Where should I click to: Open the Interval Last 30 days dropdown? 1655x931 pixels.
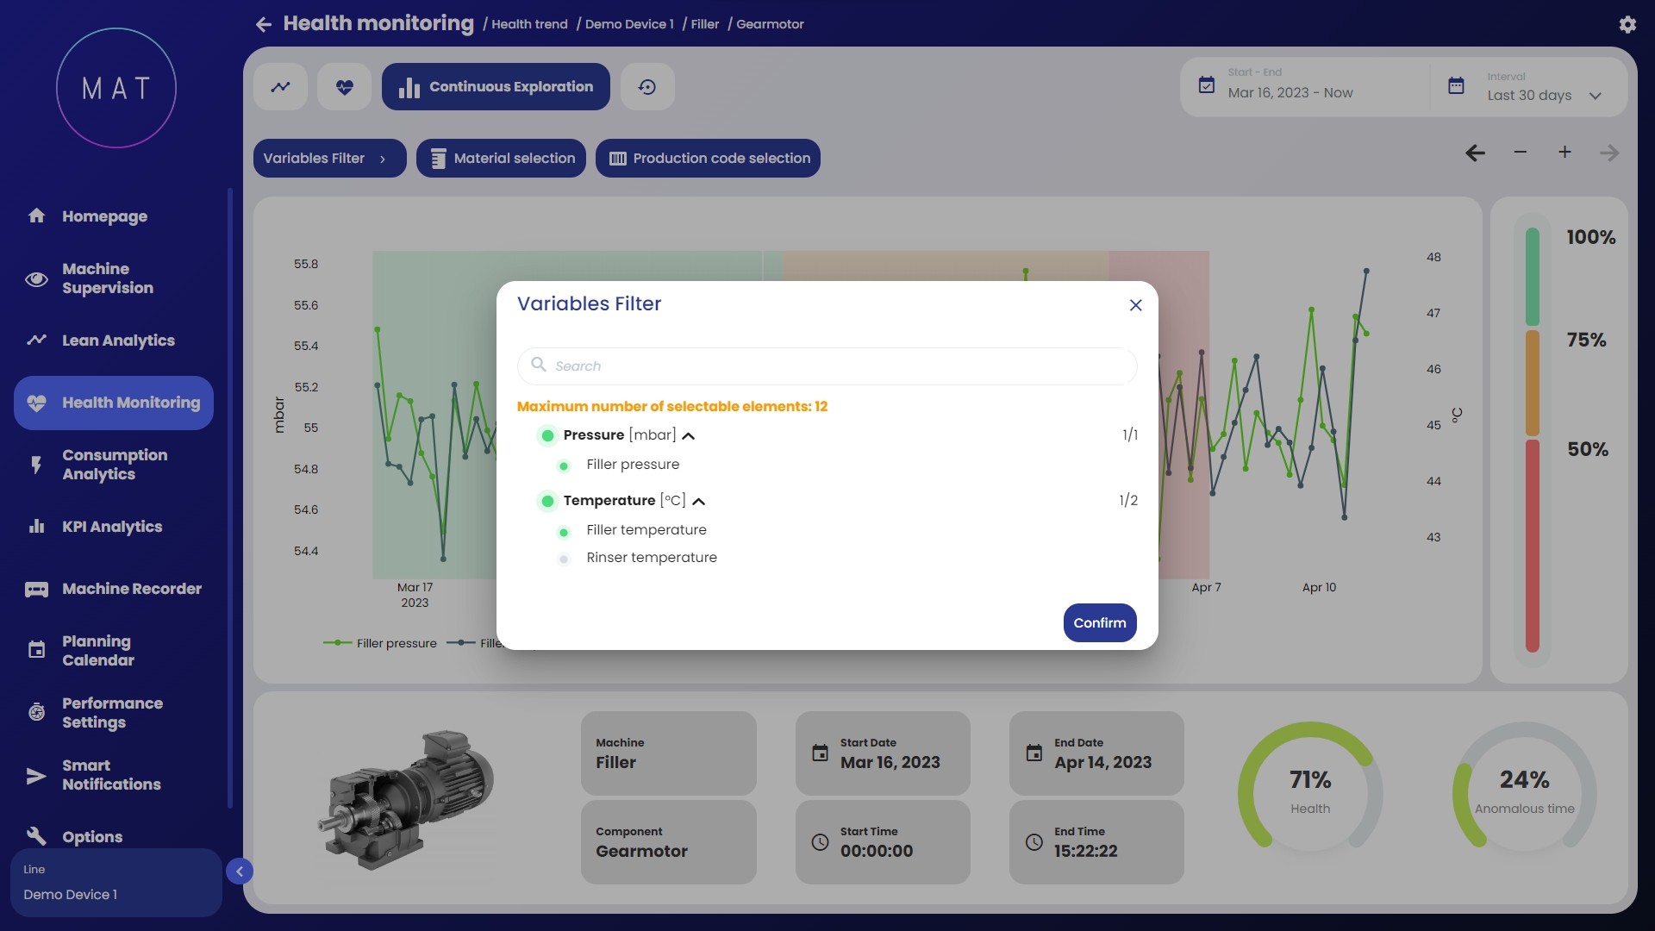pos(1540,96)
